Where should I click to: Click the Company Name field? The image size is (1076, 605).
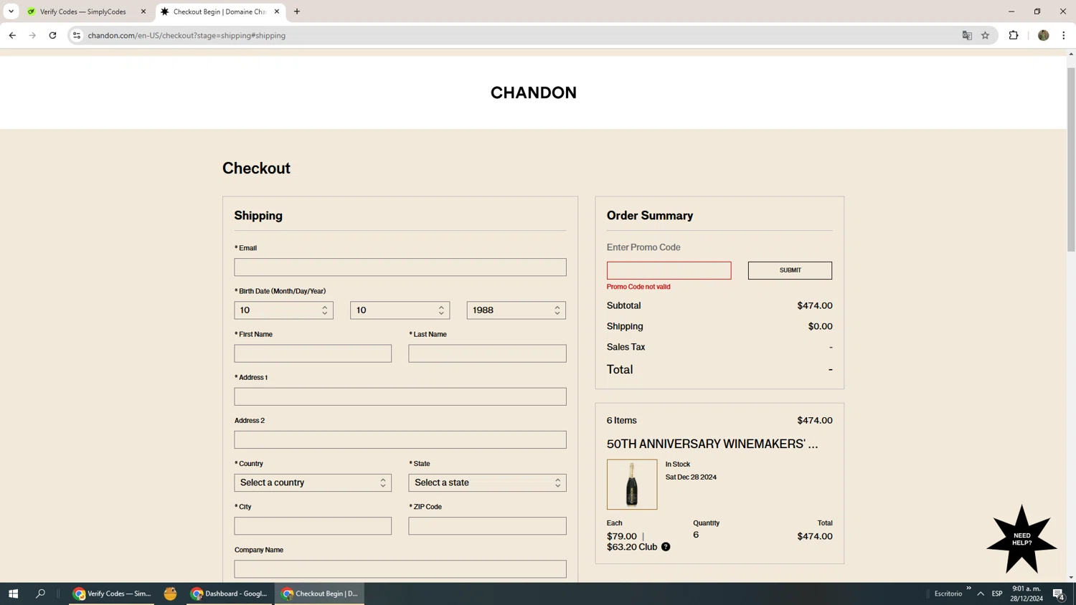pos(400,568)
